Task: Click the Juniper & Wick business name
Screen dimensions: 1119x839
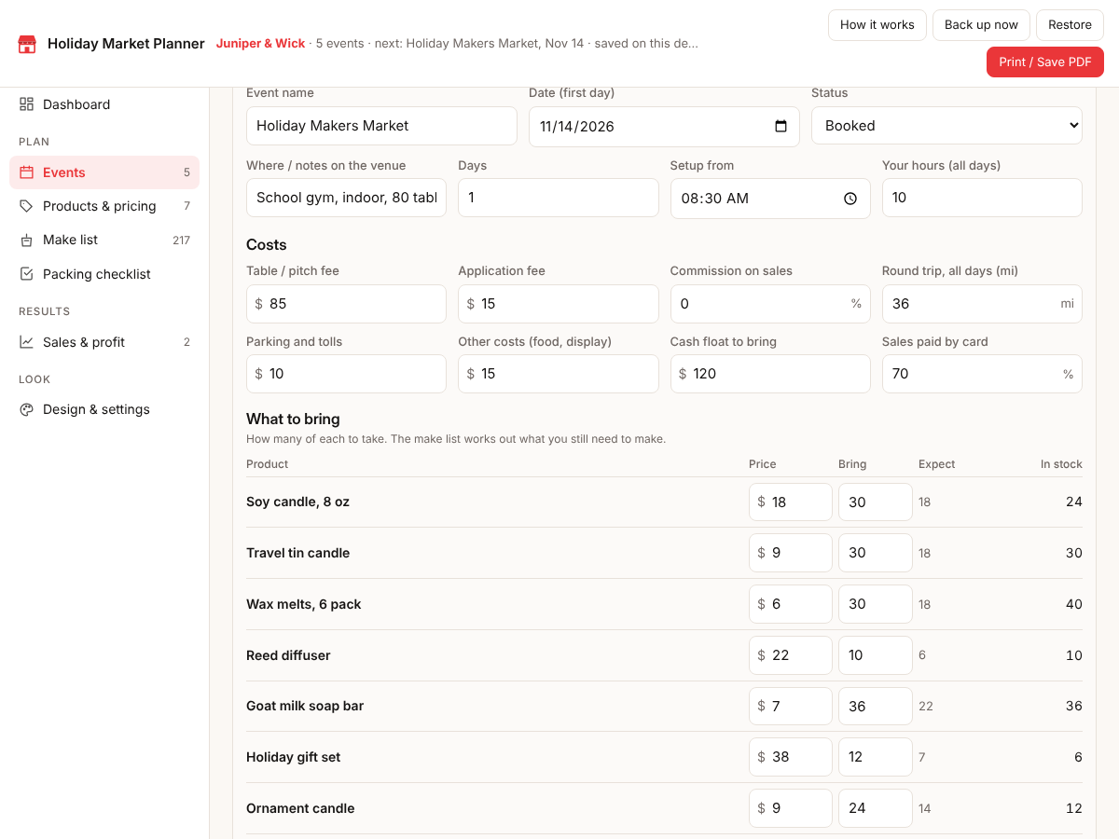Action: (x=261, y=44)
